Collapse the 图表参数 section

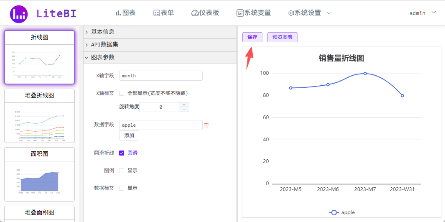point(86,58)
